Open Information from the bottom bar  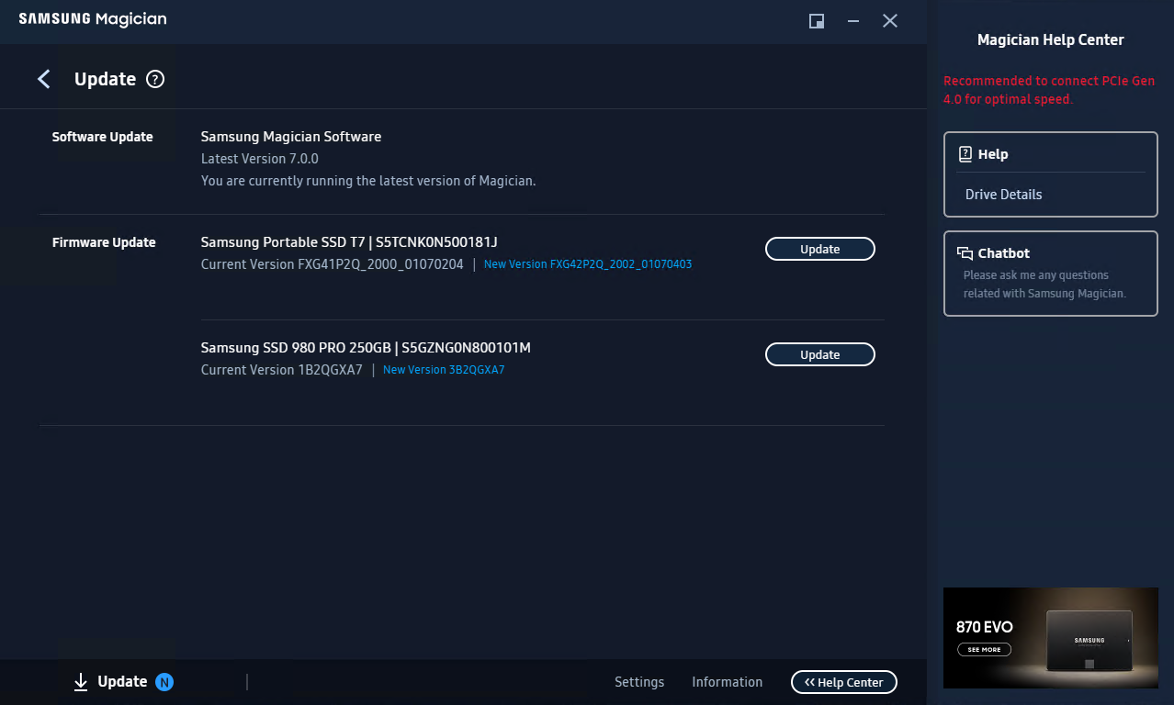[x=728, y=682]
